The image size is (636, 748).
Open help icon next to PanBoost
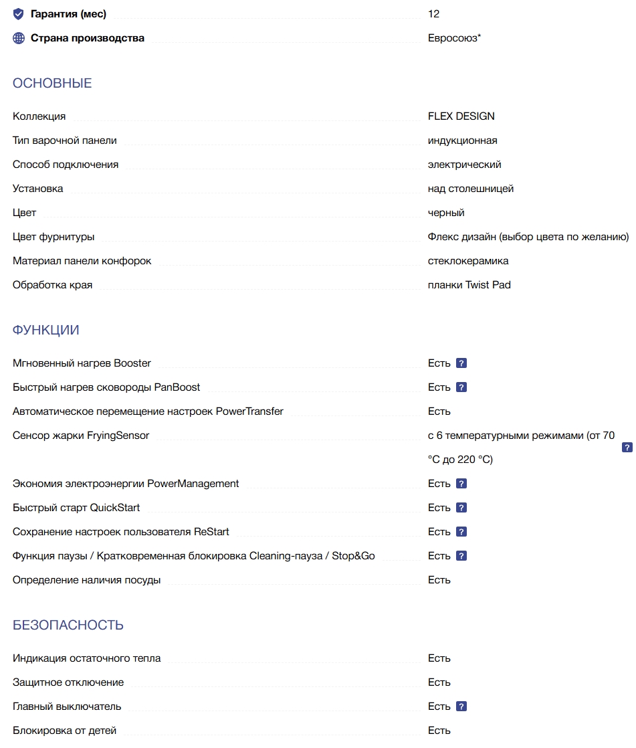tap(461, 387)
